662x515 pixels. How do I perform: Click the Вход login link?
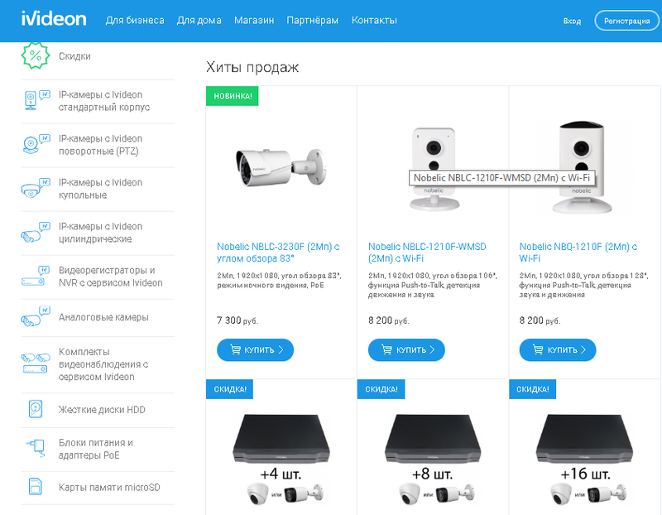pos(572,21)
